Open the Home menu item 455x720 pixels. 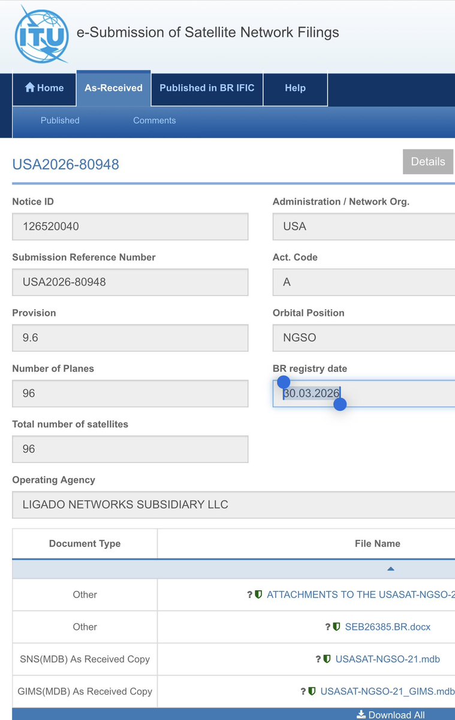pos(44,88)
